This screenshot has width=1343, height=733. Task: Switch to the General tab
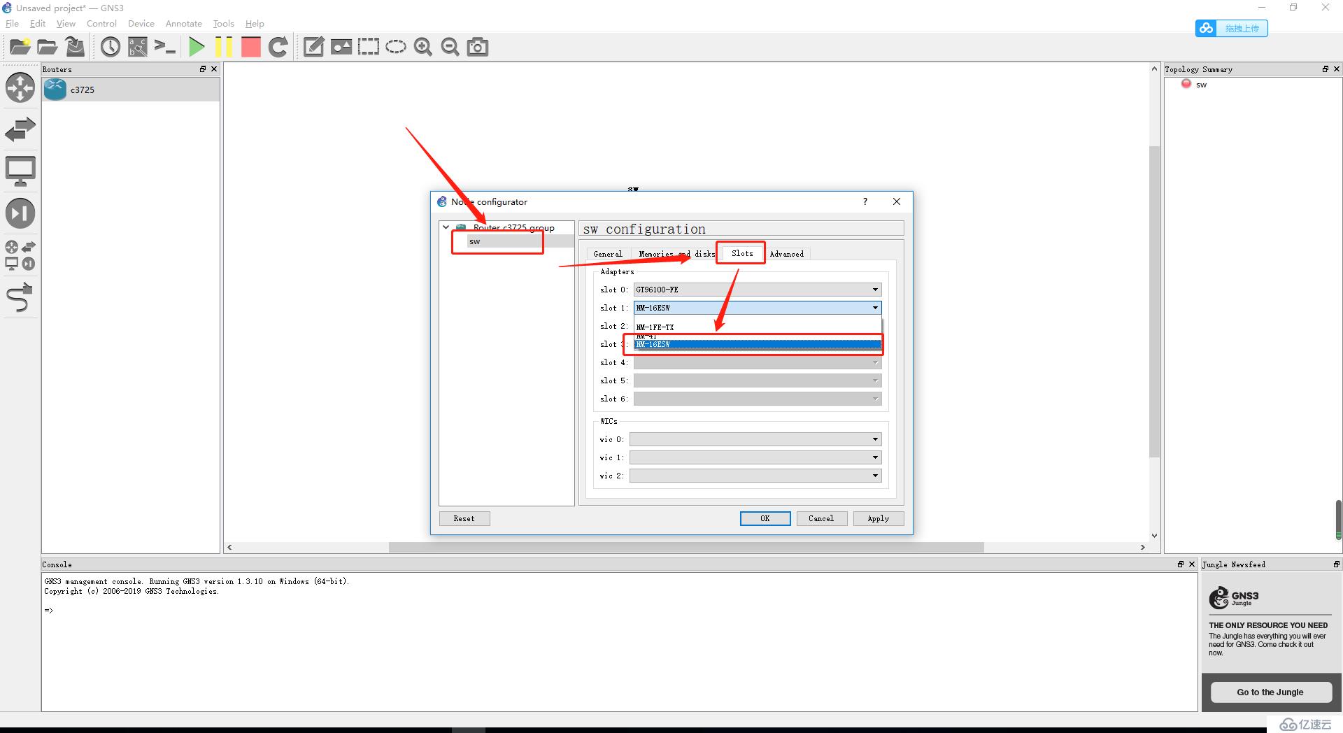coord(608,254)
